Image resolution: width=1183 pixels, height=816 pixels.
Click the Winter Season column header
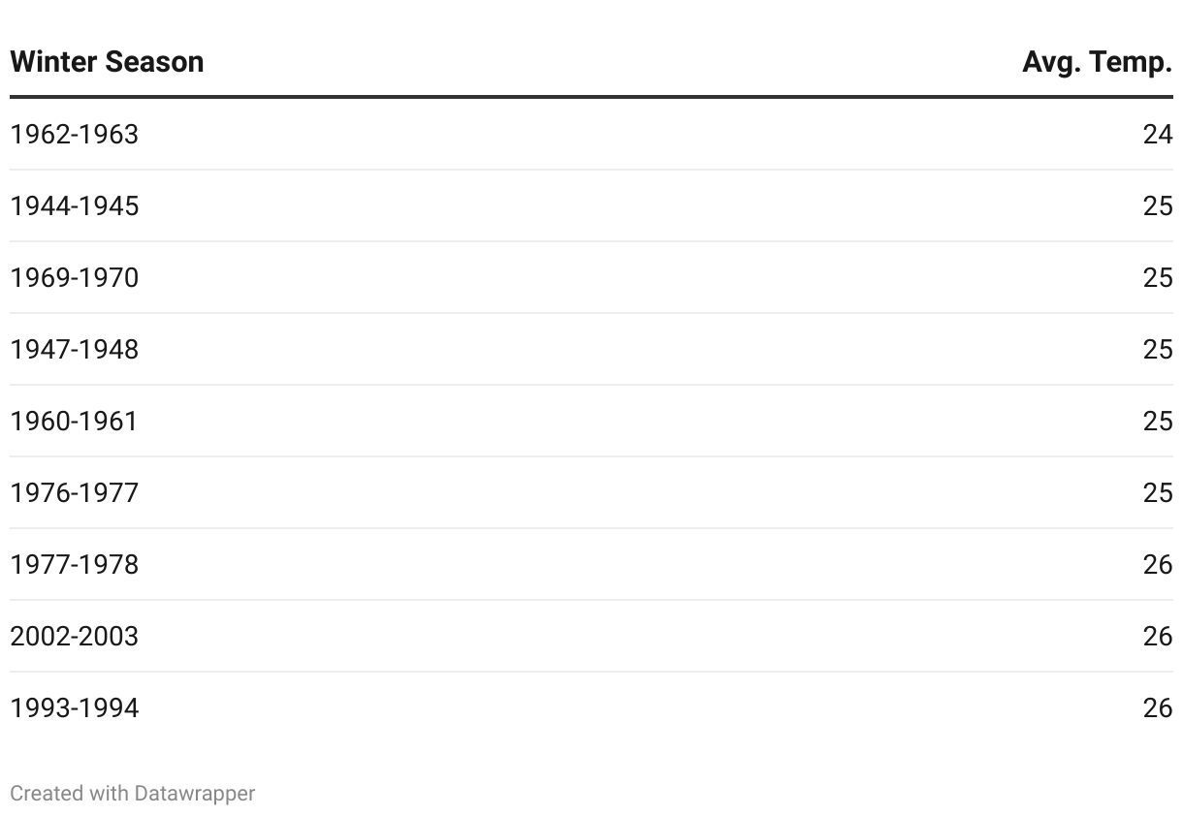coord(107,62)
